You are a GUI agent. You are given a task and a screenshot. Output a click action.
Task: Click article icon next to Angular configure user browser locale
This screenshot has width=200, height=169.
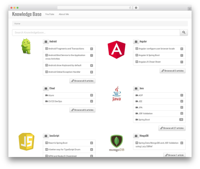pyautogui.click(x=137, y=49)
